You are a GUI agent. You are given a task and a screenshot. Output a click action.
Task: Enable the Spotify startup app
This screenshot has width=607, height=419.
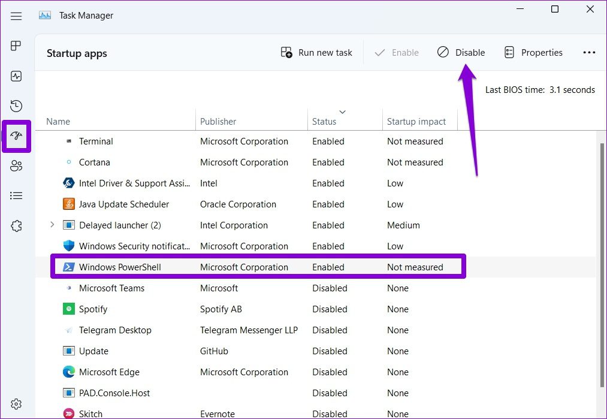pos(93,309)
